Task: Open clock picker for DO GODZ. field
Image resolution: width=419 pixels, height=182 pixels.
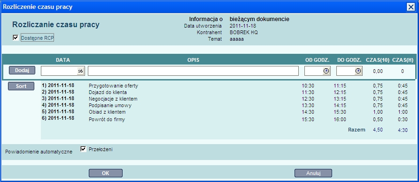Action: tap(358, 71)
